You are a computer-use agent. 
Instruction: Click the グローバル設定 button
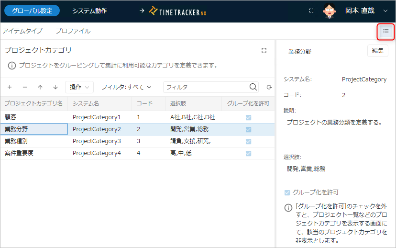pyautogui.click(x=33, y=11)
